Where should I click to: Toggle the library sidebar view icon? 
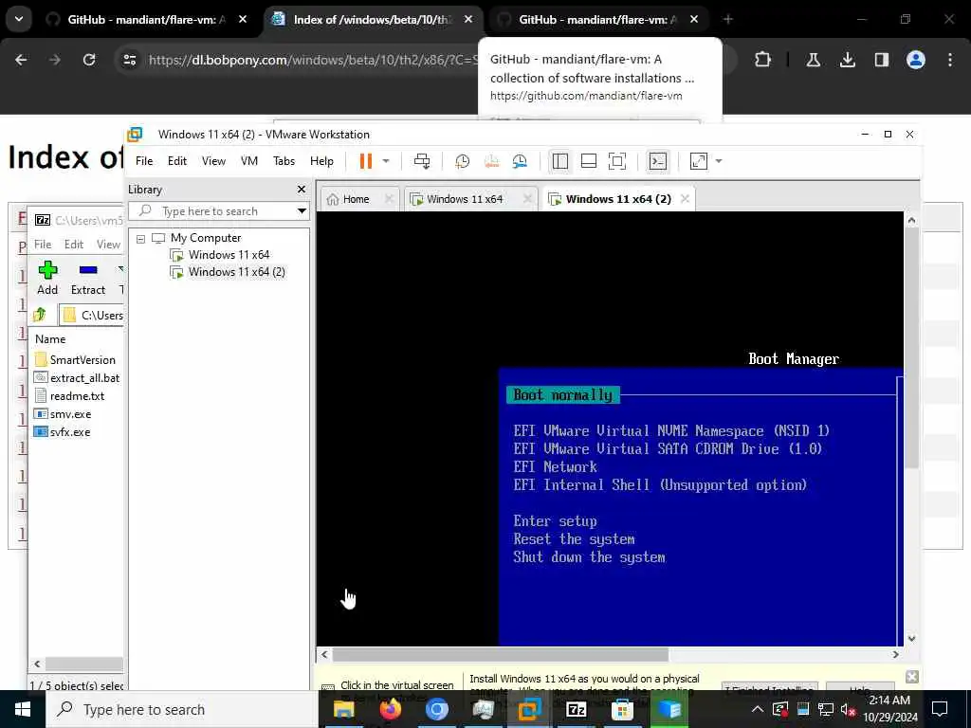(559, 161)
